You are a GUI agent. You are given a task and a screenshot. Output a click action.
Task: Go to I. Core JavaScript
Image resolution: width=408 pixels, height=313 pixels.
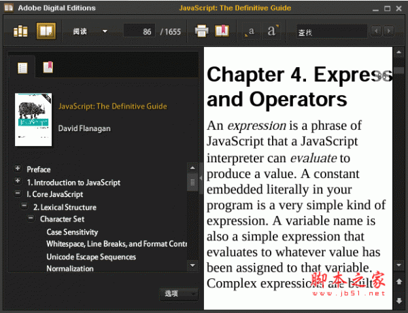pos(54,194)
